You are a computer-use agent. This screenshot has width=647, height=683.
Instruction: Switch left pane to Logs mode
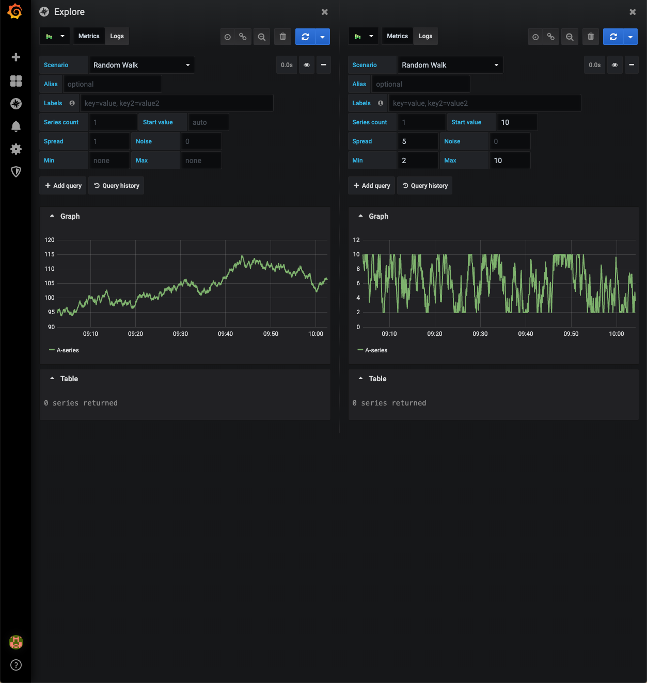117,36
